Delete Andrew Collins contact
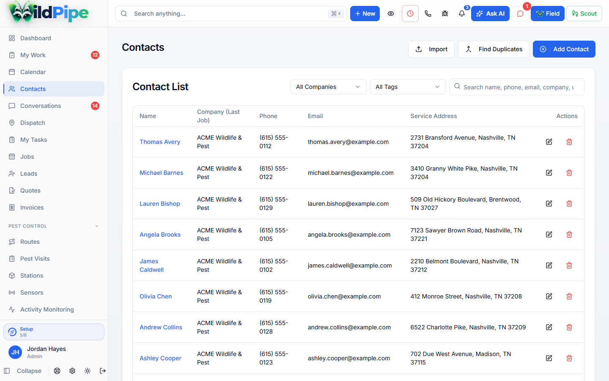 pos(569,327)
